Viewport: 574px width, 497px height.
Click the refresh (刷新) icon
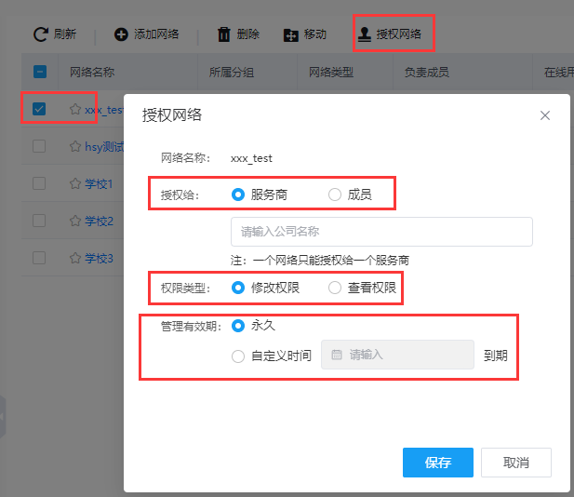click(40, 34)
